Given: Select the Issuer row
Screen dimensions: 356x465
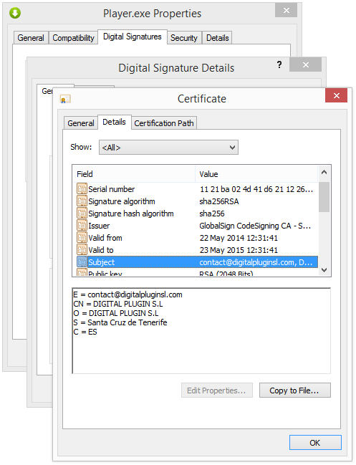Looking at the screenshot, I should tap(196, 226).
